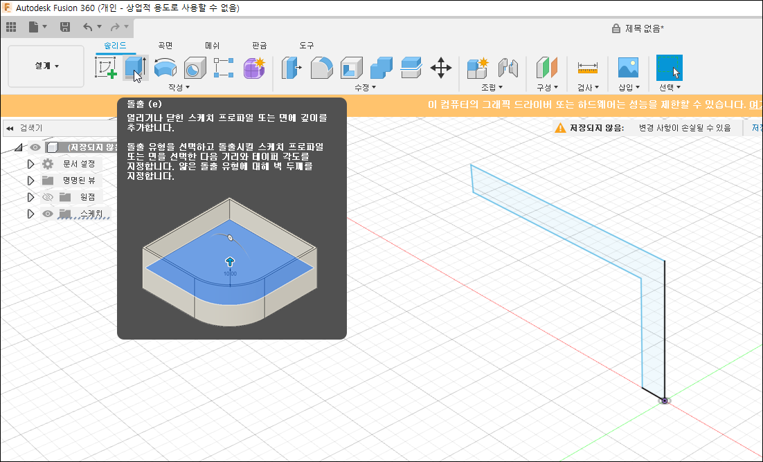Screen dimensions: 763x462
Task: Open the 구성 dropdown menu
Action: pyautogui.click(x=547, y=88)
